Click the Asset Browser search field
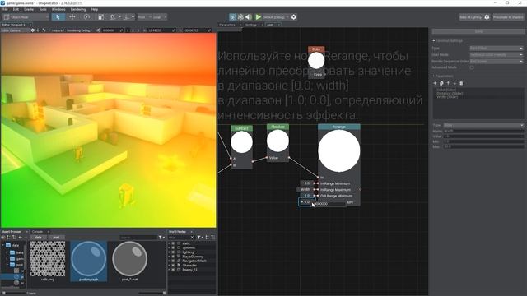 pyautogui.click(x=138, y=238)
